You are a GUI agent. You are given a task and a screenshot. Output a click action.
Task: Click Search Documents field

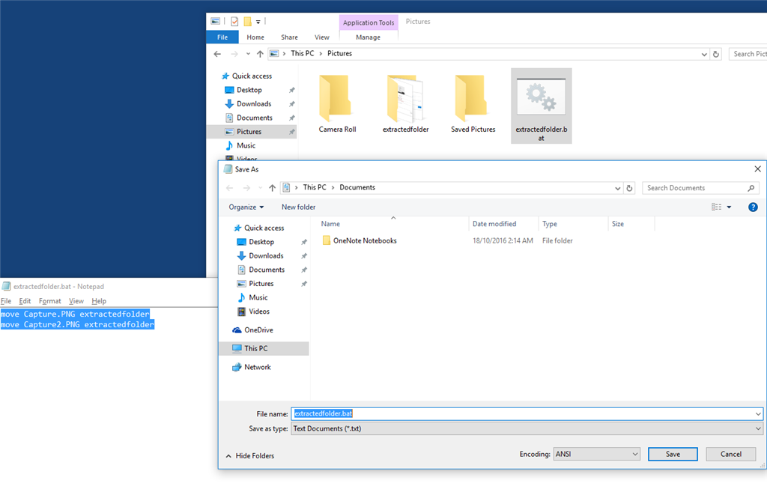(x=700, y=188)
